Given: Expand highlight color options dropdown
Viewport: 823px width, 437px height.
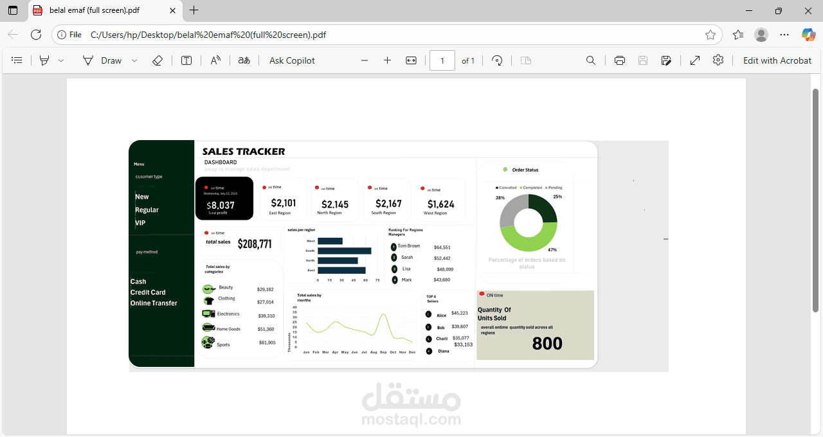Looking at the screenshot, I should [61, 60].
